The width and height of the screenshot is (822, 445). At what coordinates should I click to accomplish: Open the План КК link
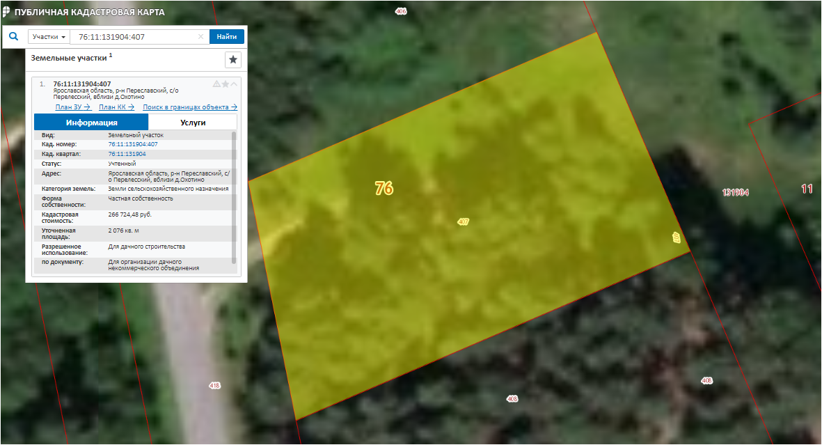click(x=116, y=107)
